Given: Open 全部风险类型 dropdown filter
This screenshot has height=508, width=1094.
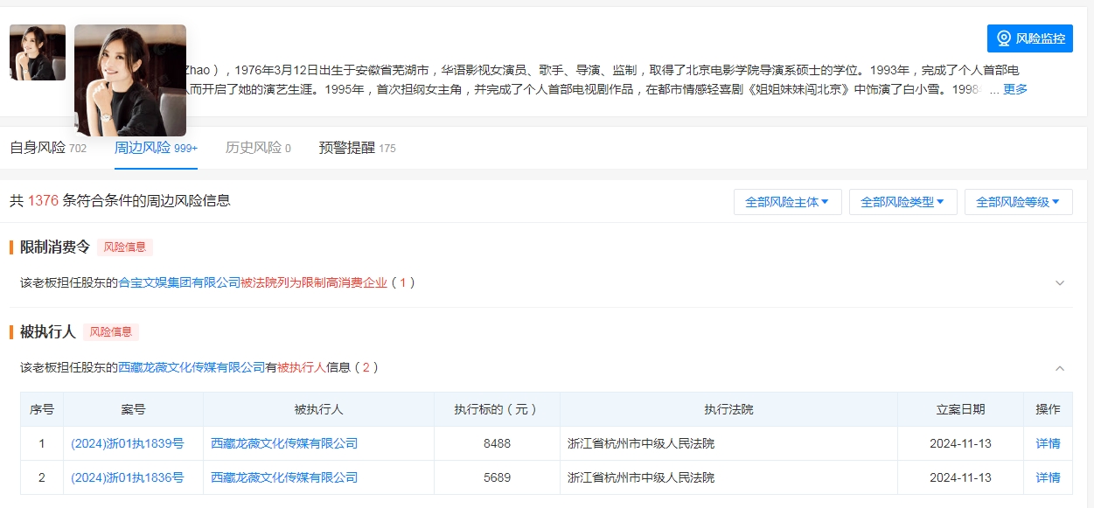Looking at the screenshot, I should click(x=902, y=202).
